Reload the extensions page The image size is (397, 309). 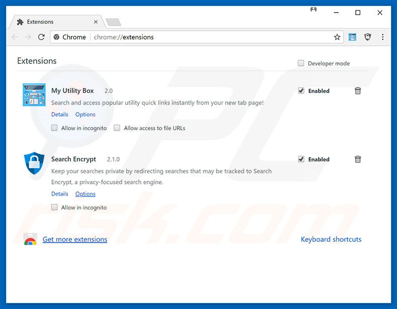click(x=41, y=37)
